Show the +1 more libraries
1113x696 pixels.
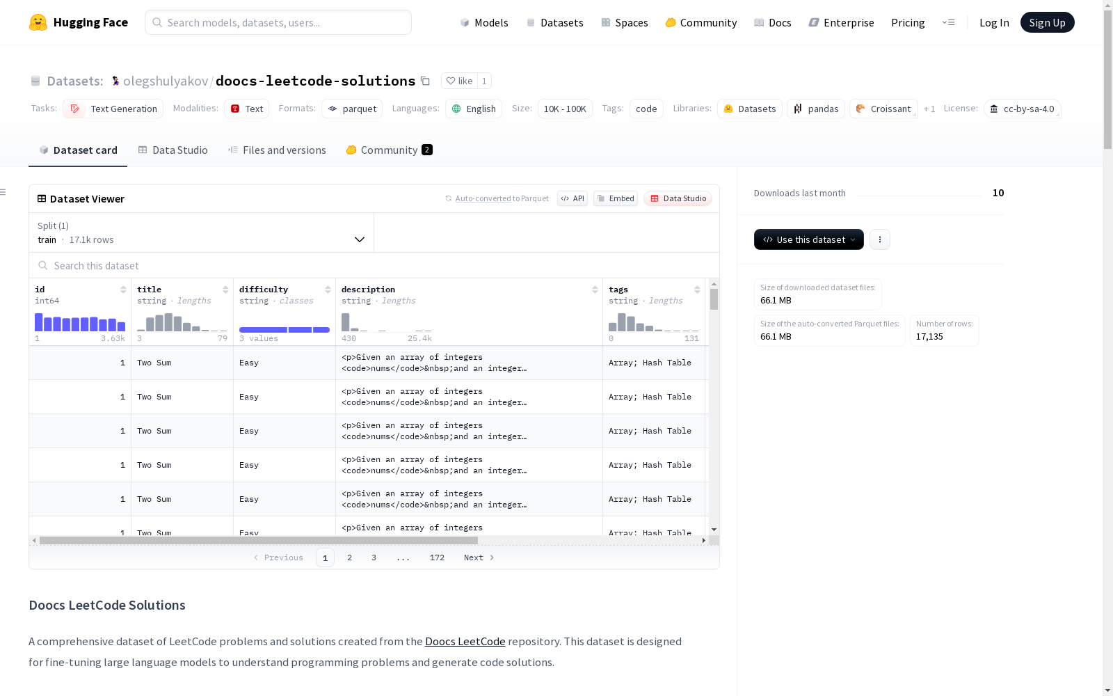pyautogui.click(x=929, y=109)
